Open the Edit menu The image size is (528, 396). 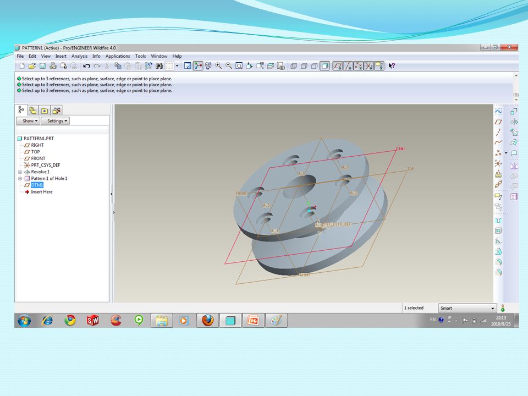(x=32, y=56)
